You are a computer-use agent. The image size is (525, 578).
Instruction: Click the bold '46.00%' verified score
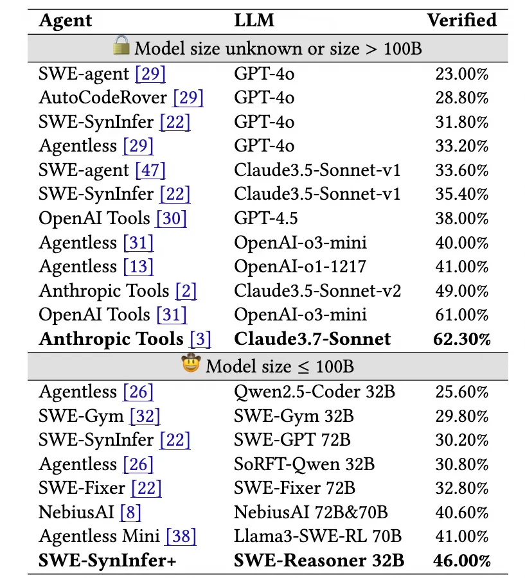[x=462, y=561]
